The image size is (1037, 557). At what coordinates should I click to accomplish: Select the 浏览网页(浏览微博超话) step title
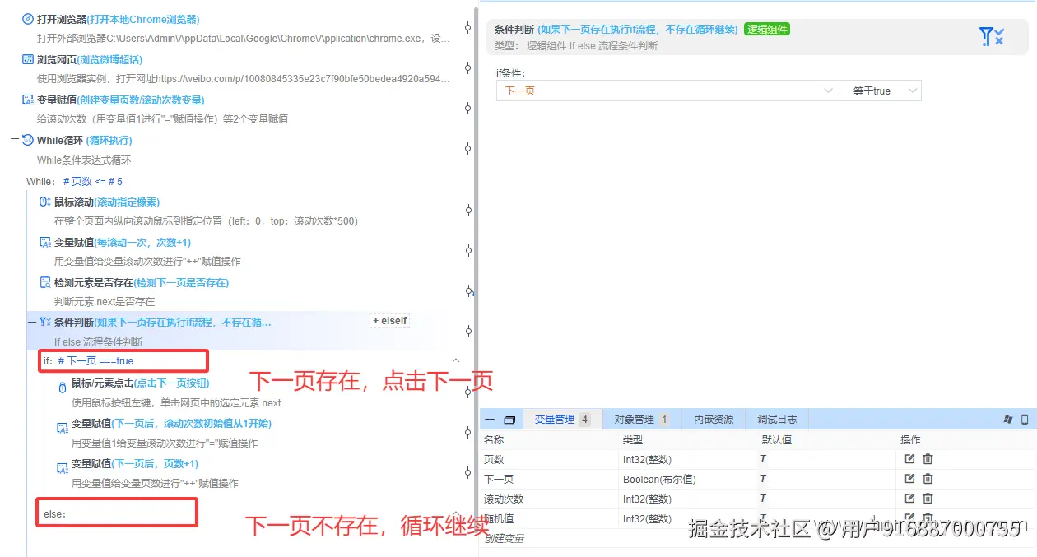[90, 59]
